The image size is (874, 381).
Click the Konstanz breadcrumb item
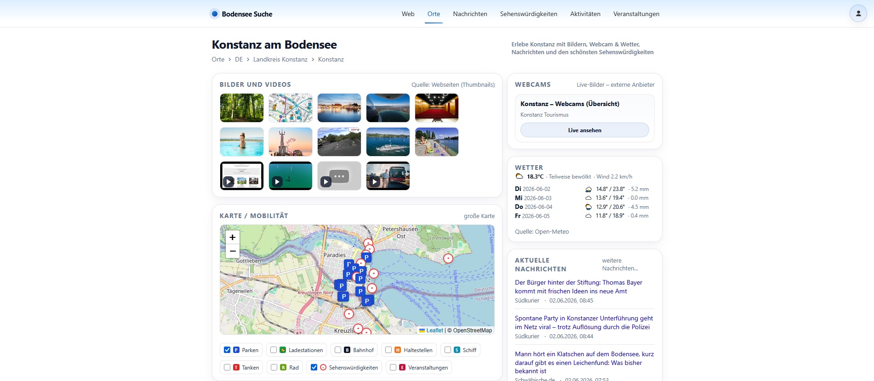331,60
